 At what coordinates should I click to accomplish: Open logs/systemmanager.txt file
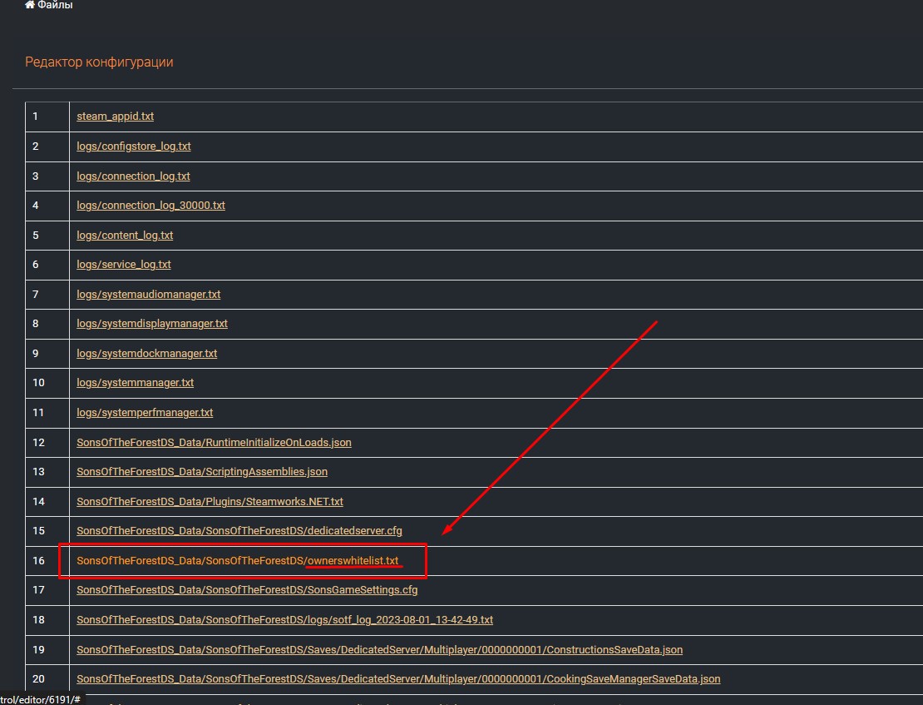coord(135,383)
